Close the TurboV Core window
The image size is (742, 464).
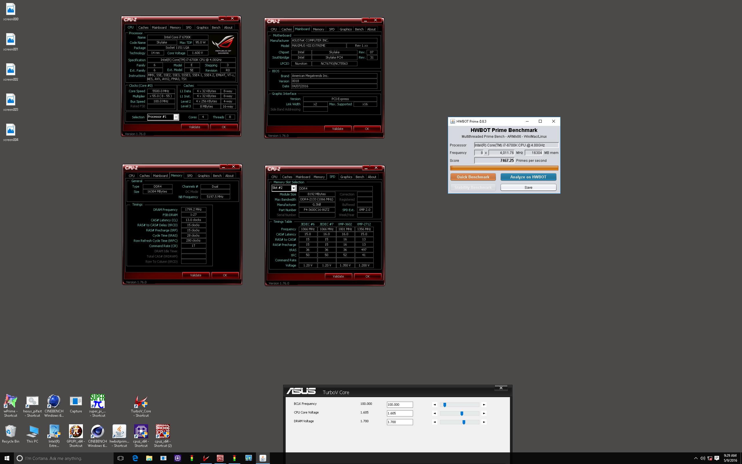(x=501, y=388)
